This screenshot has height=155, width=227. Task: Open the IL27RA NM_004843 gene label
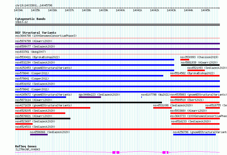click(x=28, y=149)
